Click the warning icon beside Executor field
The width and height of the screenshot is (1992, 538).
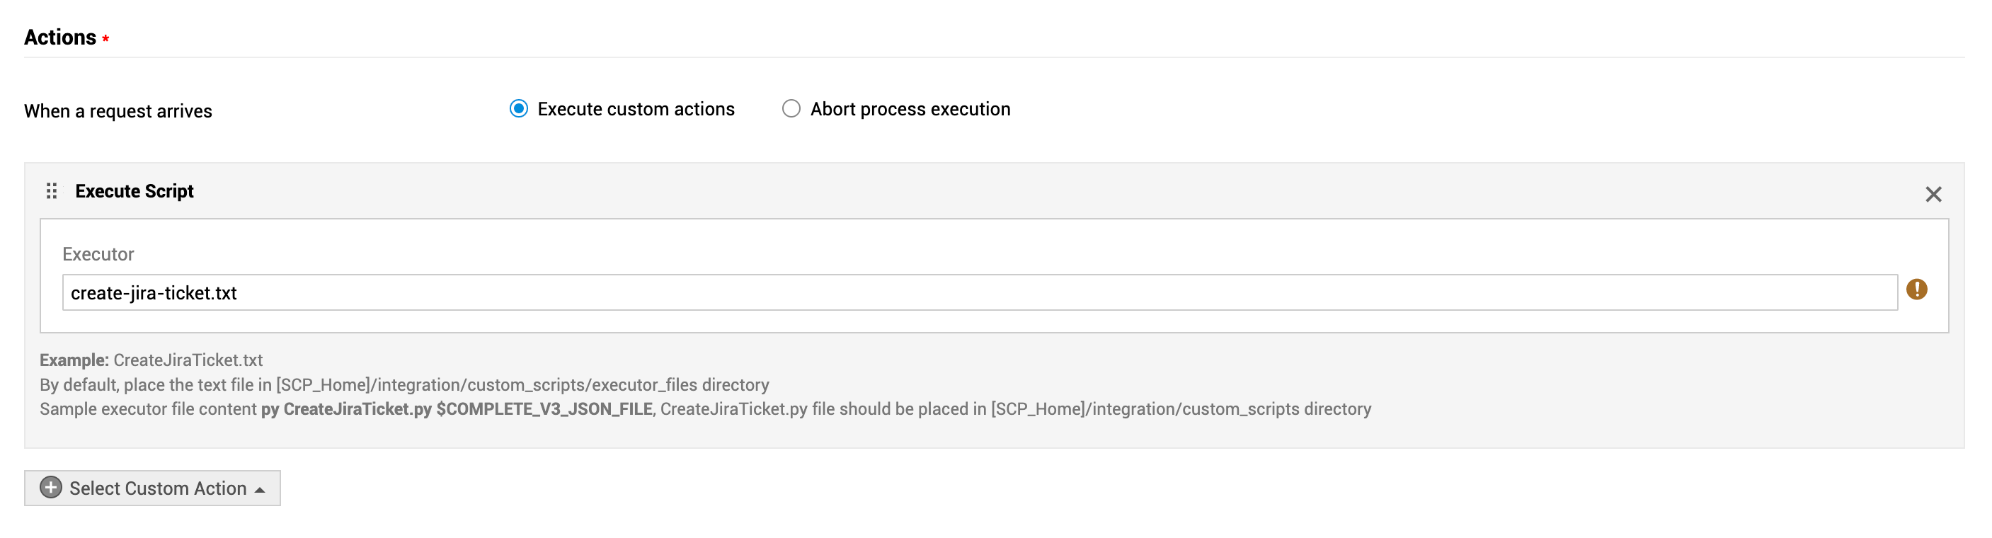1916,290
